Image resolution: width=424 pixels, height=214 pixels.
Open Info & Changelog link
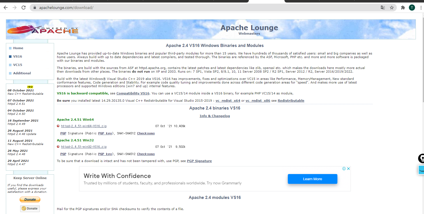(x=215, y=116)
